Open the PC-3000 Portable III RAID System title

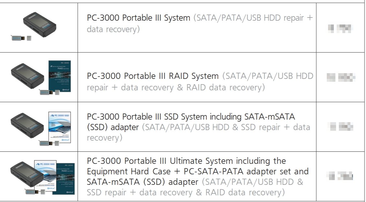(x=153, y=76)
